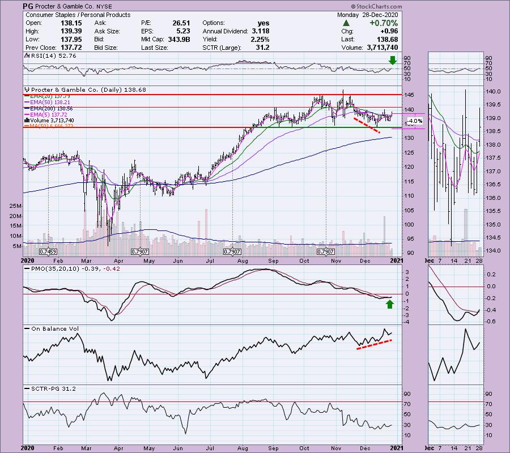Click the small icon beside the RSI(14) label
Viewport: 510px width, 453px height.
coord(27,55)
